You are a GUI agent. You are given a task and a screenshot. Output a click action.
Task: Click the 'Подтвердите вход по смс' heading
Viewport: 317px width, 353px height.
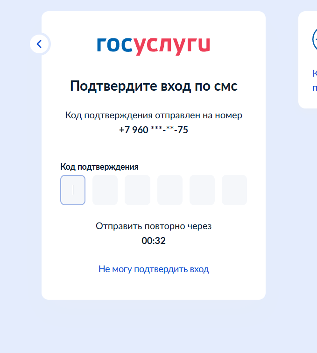[154, 86]
